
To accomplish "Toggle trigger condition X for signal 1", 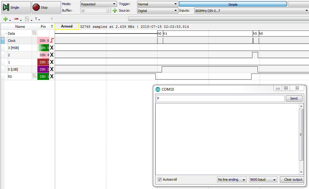I will coord(52,62).
